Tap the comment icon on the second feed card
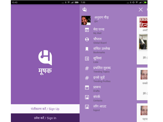 point(144,94)
